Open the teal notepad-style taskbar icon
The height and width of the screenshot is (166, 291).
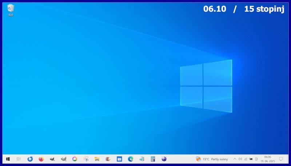pyautogui.click(x=141, y=159)
